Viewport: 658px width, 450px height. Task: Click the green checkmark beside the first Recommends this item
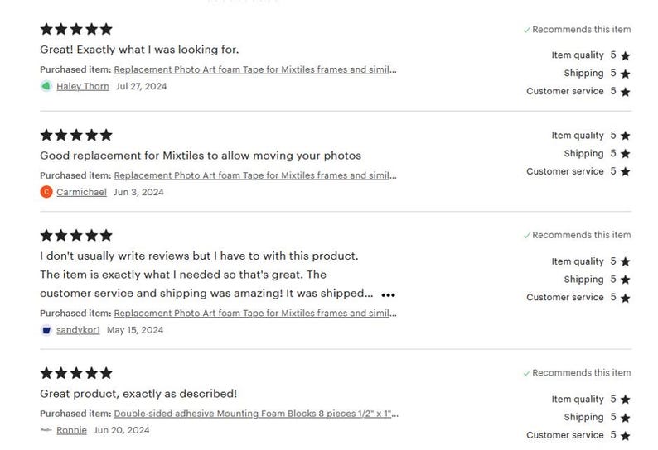click(x=527, y=30)
